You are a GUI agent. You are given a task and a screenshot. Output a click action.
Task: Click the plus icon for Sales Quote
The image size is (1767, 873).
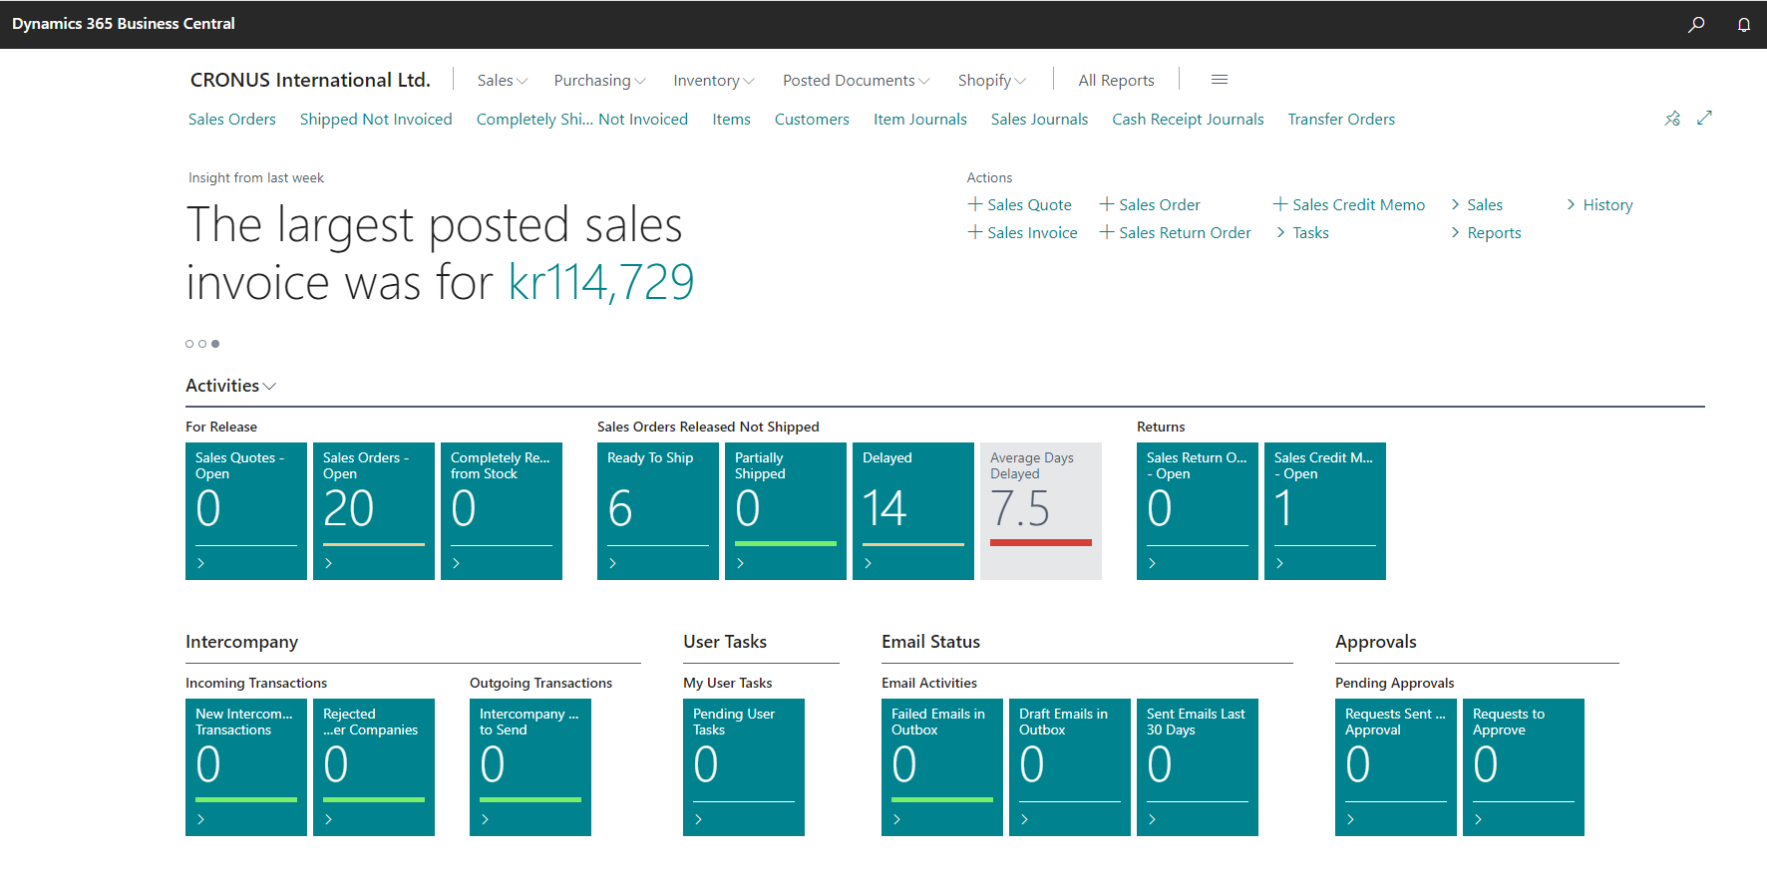pos(975,204)
